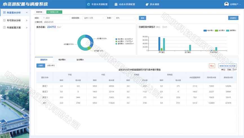Screen dimensions: 244x138
Task: Click the 水稻灌溉面积 column header
Action: pos(195,78)
